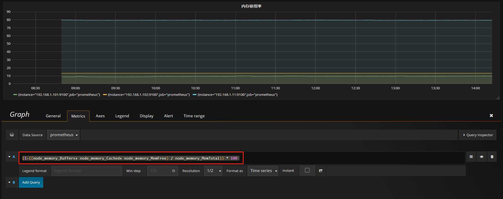This screenshot has height=199, width=503.
Task: Go to the Legend tab
Action: pos(122,116)
